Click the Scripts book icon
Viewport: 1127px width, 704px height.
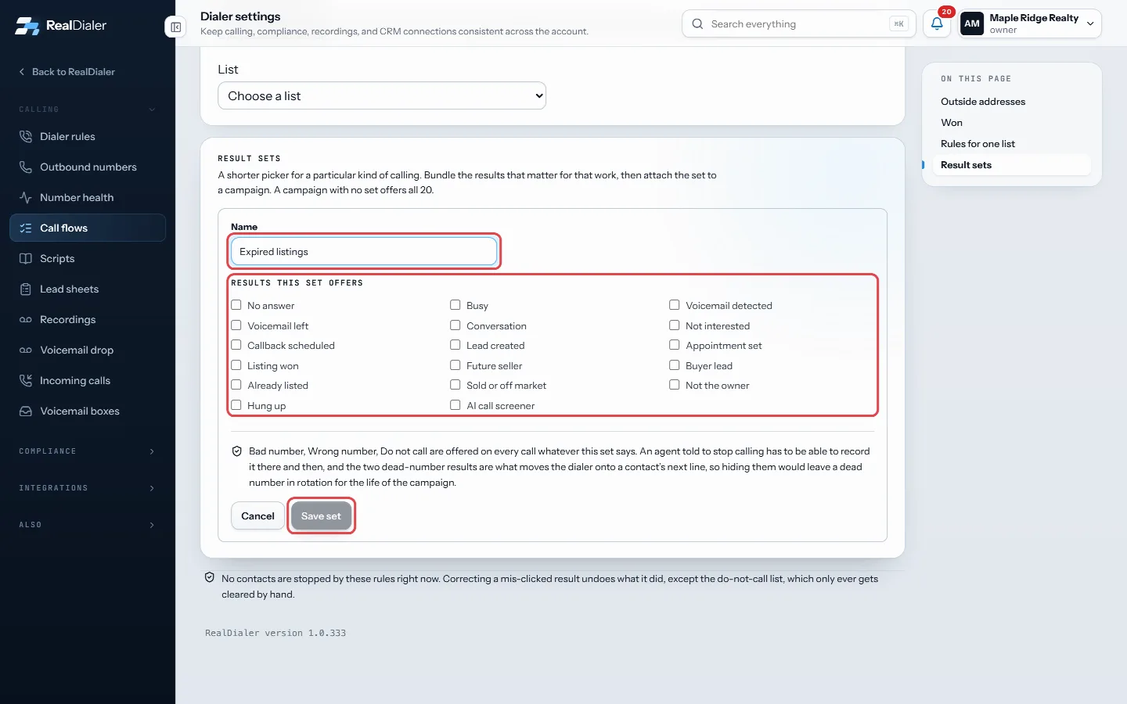coord(26,258)
